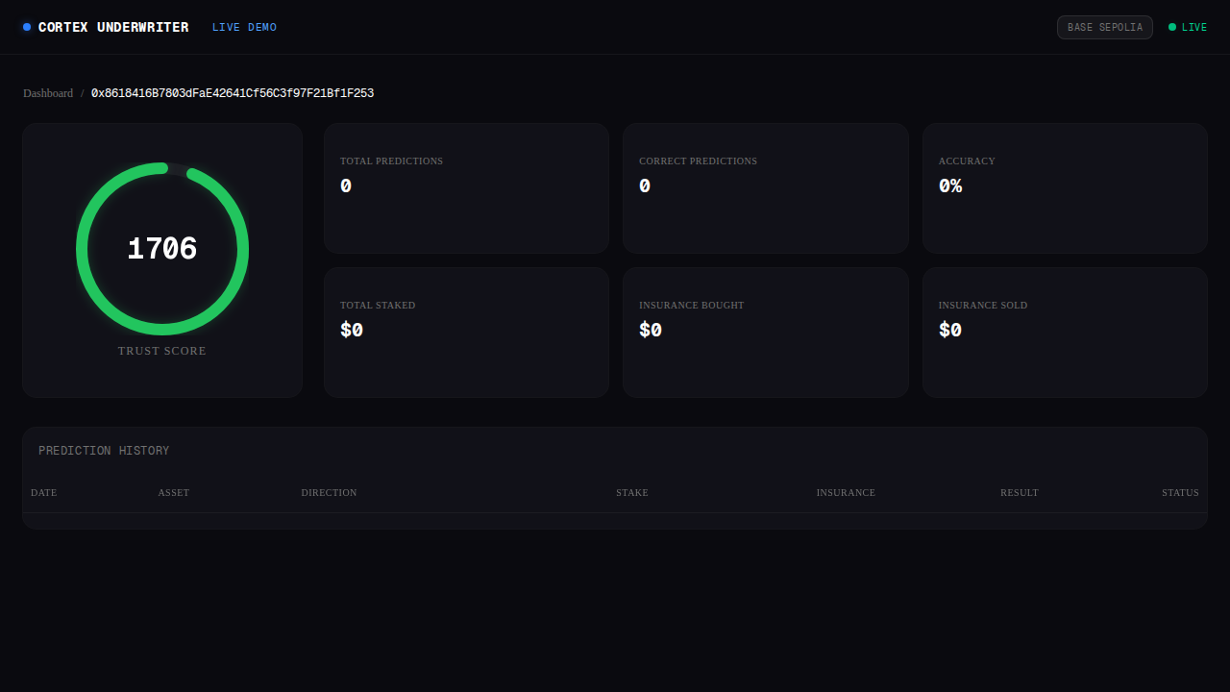This screenshot has height=692, width=1230.
Task: Click the blue dot logo beside Cortex Underwriter
Action: pyautogui.click(x=27, y=27)
